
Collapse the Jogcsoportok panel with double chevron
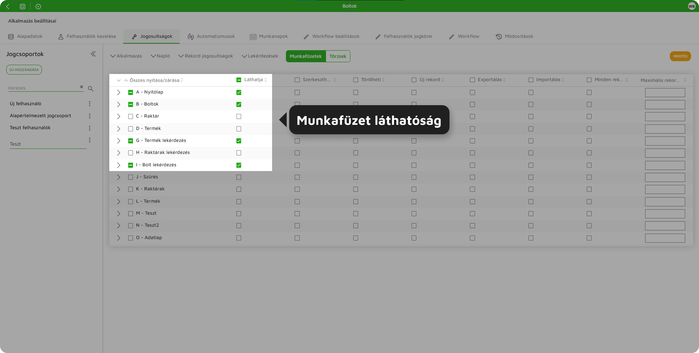(93, 54)
